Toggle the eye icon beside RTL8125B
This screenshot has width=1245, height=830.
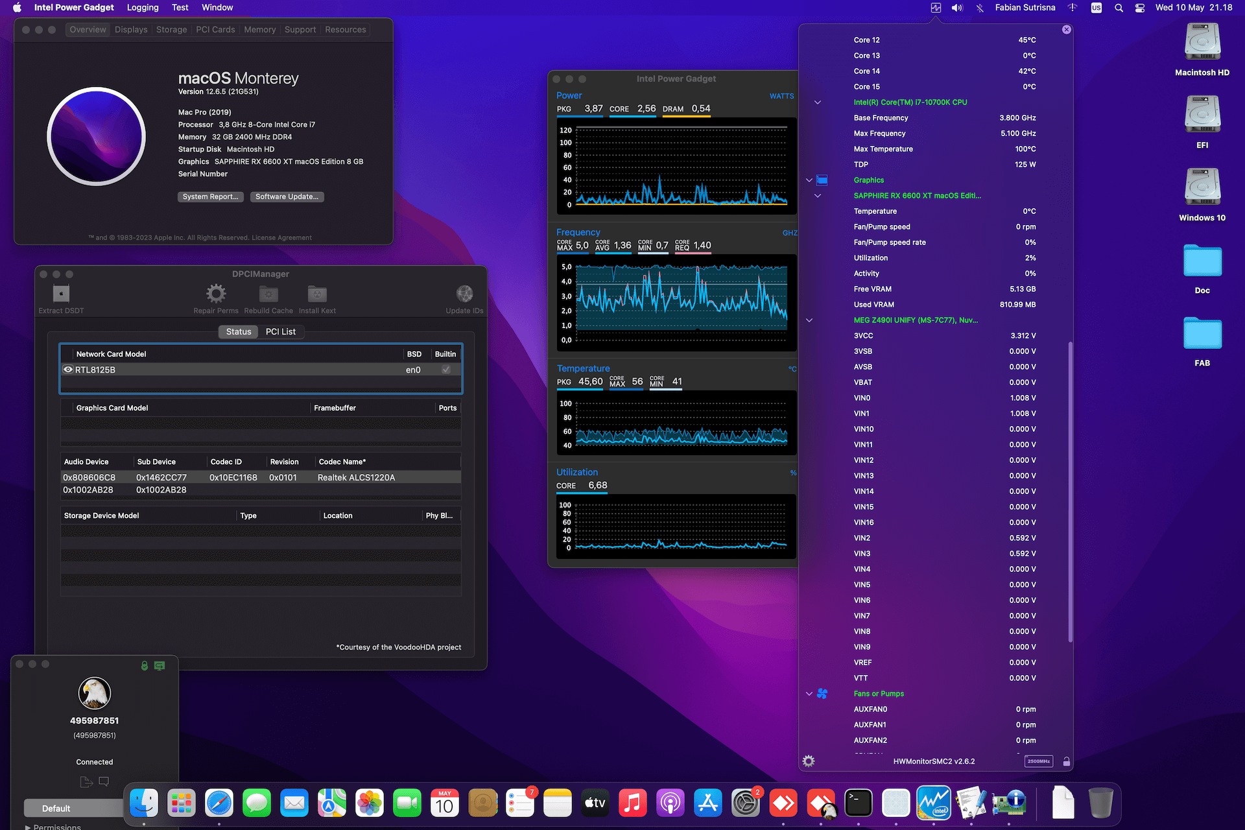pyautogui.click(x=67, y=370)
